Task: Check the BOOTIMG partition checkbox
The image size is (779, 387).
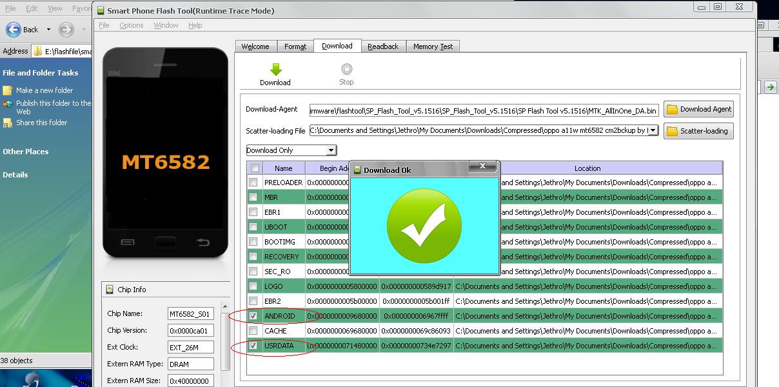Action: 254,242
